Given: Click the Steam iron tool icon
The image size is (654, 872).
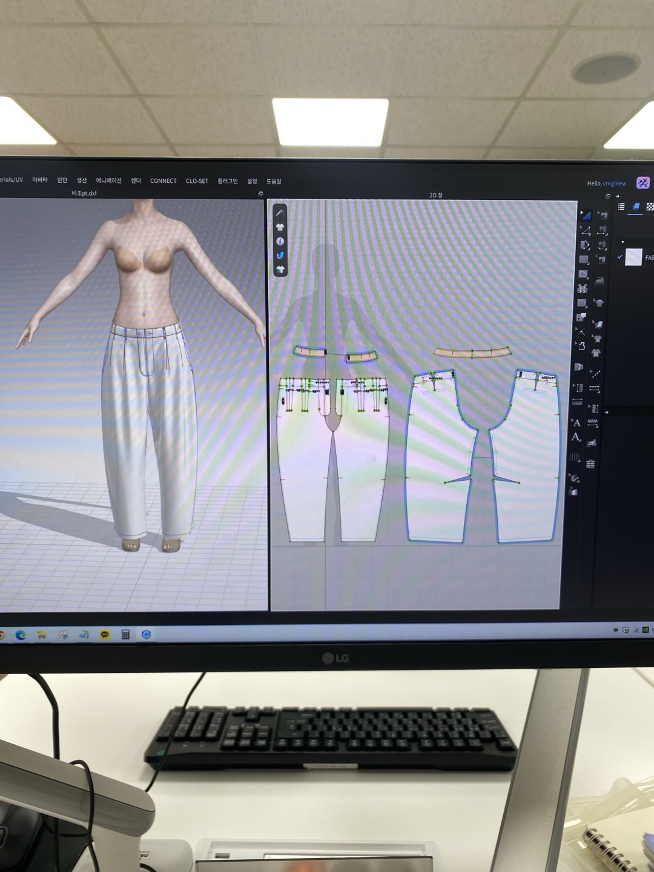Looking at the screenshot, I should [x=599, y=280].
